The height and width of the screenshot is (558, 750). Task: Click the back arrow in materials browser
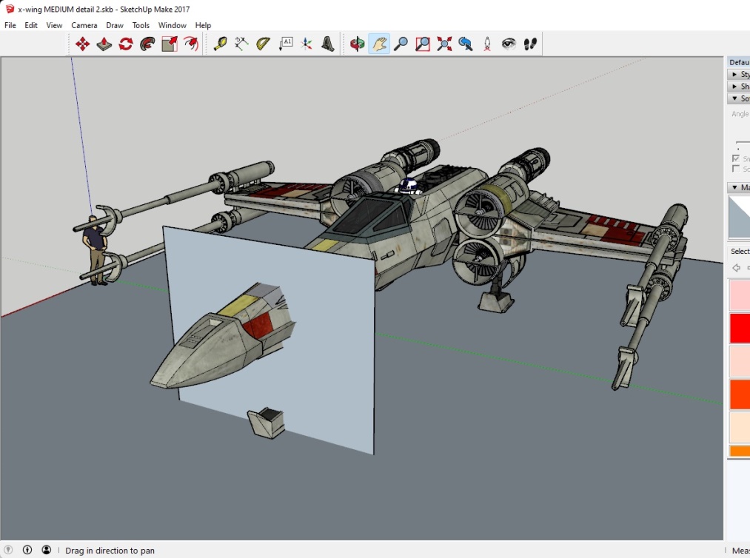click(x=736, y=268)
